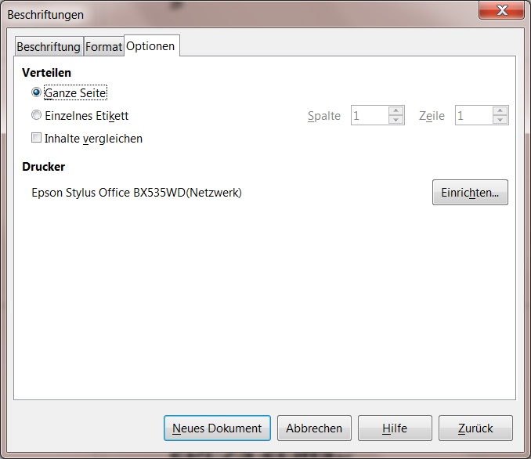Increase the Spalte value with up arrow
The image size is (531, 459).
pyautogui.click(x=396, y=110)
